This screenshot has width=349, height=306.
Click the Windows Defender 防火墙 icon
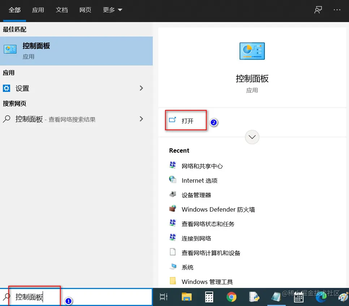point(173,209)
